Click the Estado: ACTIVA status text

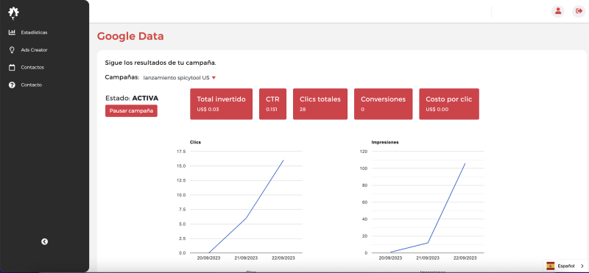click(x=132, y=99)
